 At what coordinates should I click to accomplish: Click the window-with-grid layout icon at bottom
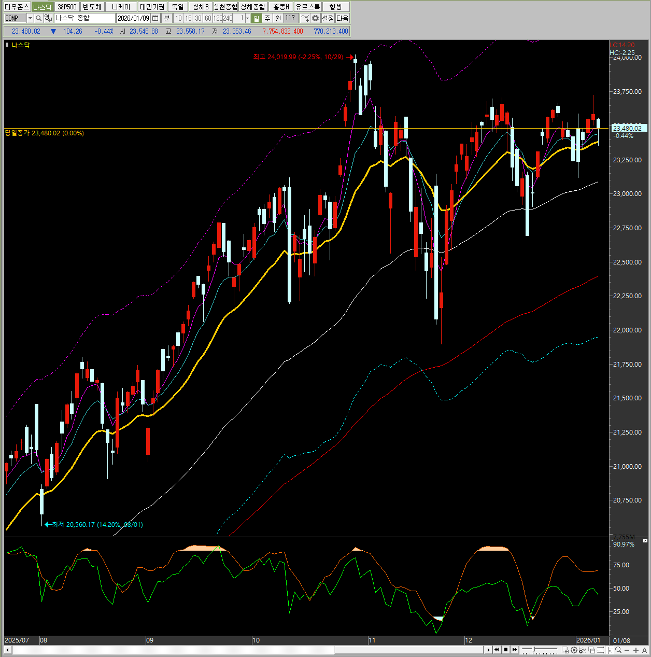565,650
